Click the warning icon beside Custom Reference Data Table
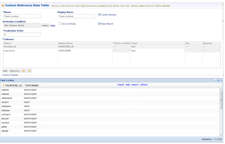 click(3, 5)
